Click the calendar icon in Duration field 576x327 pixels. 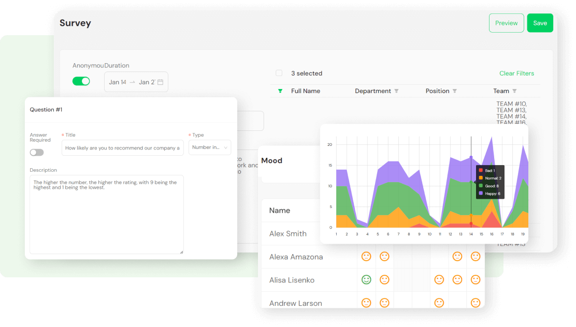(x=160, y=82)
